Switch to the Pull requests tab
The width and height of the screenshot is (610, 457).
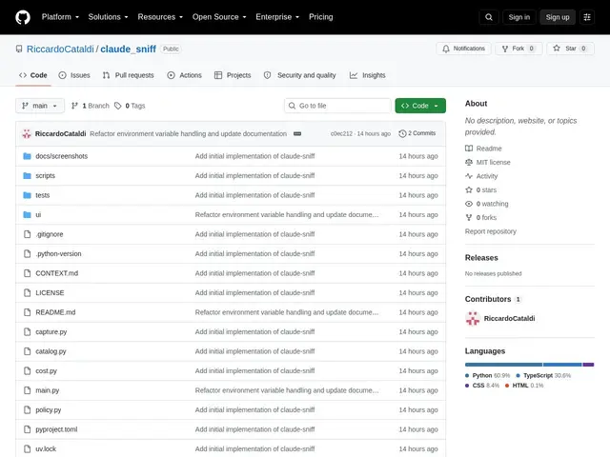tap(128, 75)
